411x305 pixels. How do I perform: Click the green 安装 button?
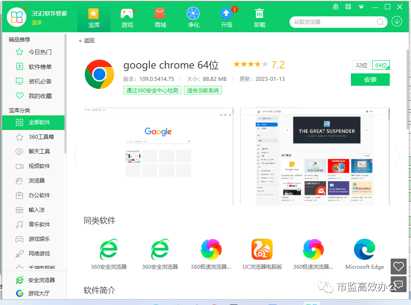pyautogui.click(x=370, y=80)
